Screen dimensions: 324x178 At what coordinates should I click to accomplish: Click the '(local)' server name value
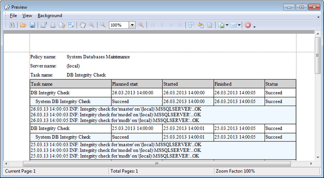[73, 66]
